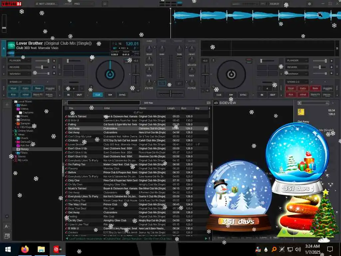Click the yellow track icon in sideview info
This screenshot has height=256, width=341.
click(301, 112)
